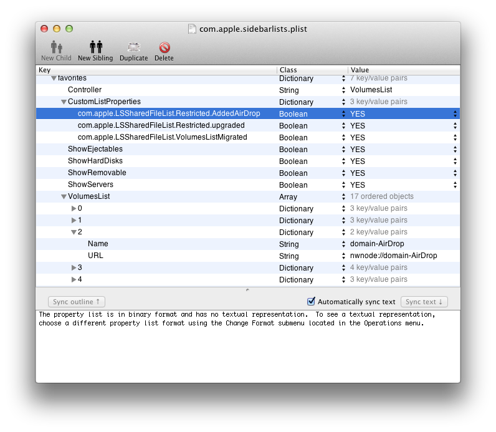The width and height of the screenshot is (496, 432).
Task: Select the ShowHardDisks key
Action: click(x=95, y=161)
